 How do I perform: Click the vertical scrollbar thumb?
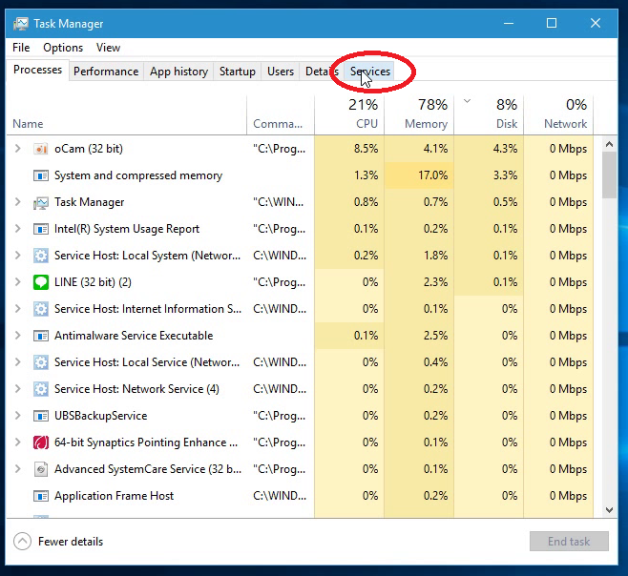(609, 175)
